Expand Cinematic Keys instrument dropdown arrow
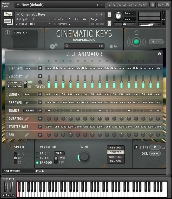Viewport: 172px width, 199px height. (x=18, y=15)
